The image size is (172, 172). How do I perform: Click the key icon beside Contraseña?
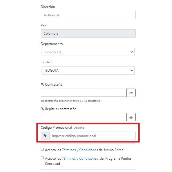42,85
